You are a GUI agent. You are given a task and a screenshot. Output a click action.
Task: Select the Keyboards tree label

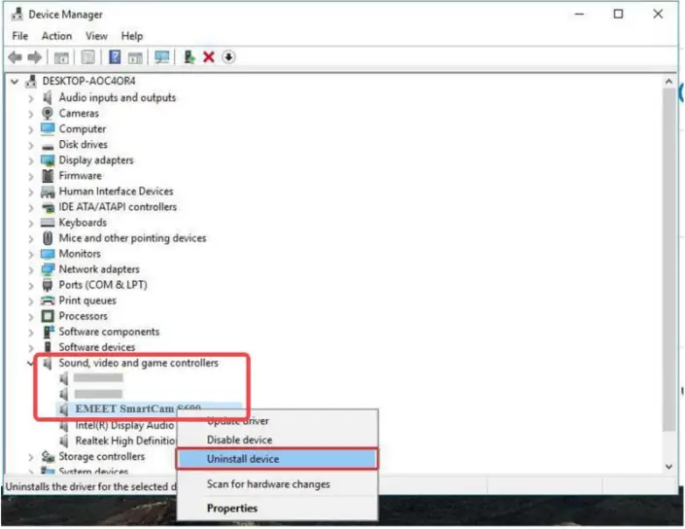83,223
